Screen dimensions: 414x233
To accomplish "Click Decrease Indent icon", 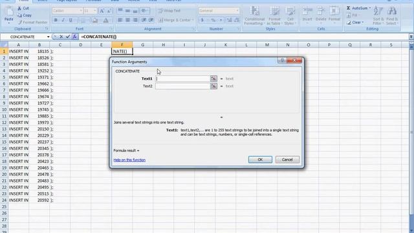I will (144, 20).
